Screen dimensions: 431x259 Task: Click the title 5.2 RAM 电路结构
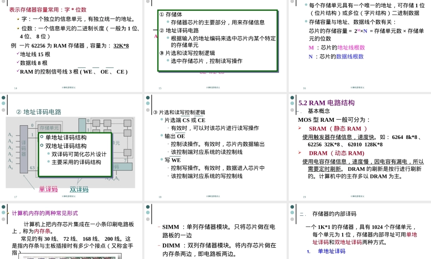(327, 103)
